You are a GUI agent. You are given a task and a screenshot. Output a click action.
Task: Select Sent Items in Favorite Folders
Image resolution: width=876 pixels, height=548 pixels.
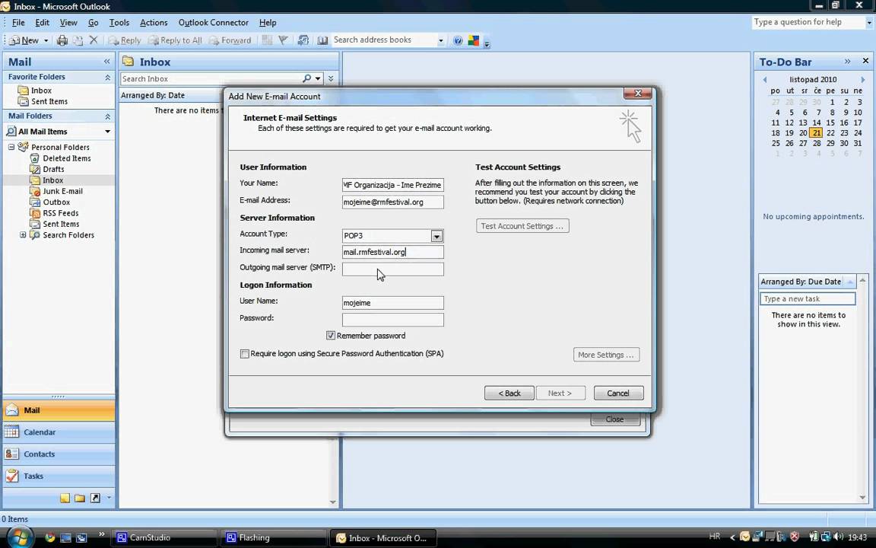click(49, 101)
